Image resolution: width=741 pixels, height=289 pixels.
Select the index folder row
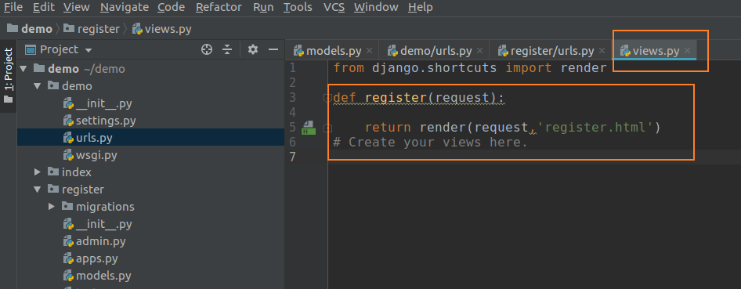(x=150, y=172)
